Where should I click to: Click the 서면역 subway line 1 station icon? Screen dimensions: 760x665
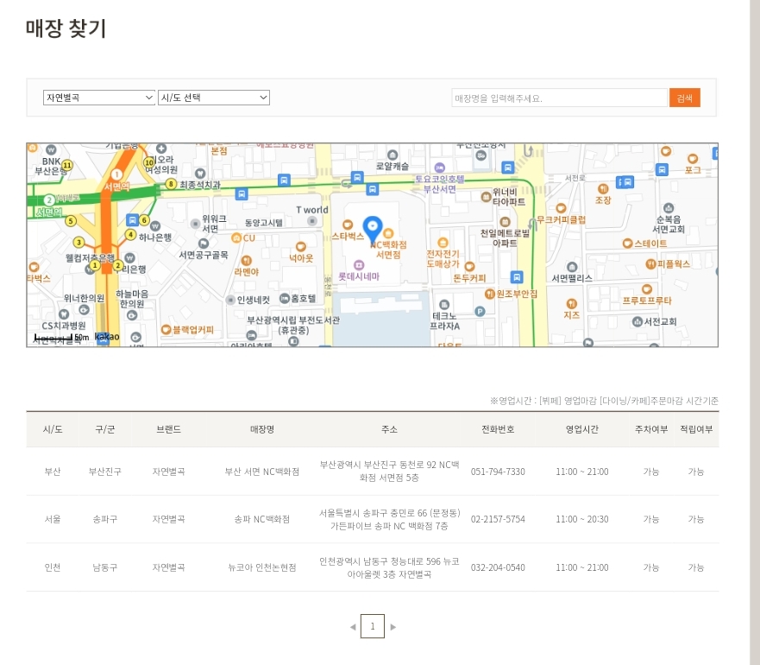click(x=116, y=174)
